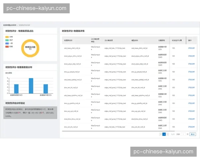Open 评估分析 for dws_wp_xyk_mzf_di row
The height and width of the screenshot is (160, 200).
pos(191,111)
